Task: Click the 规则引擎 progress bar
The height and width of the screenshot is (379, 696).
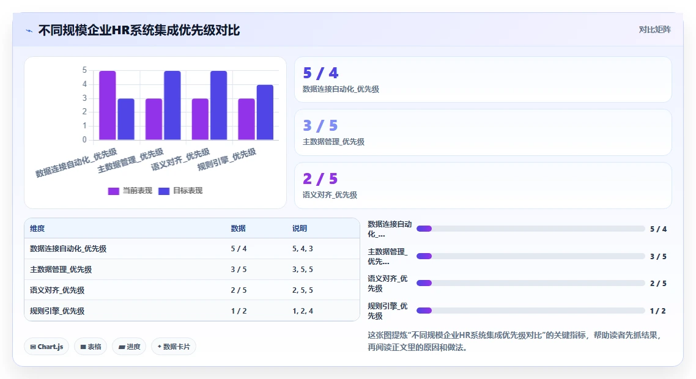Action: pos(530,311)
